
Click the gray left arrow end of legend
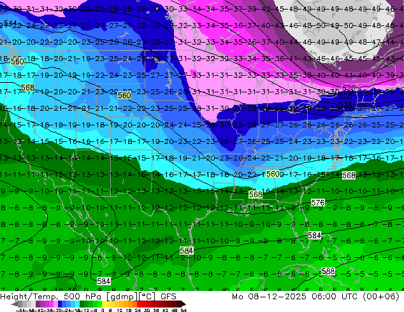pos(14,304)
